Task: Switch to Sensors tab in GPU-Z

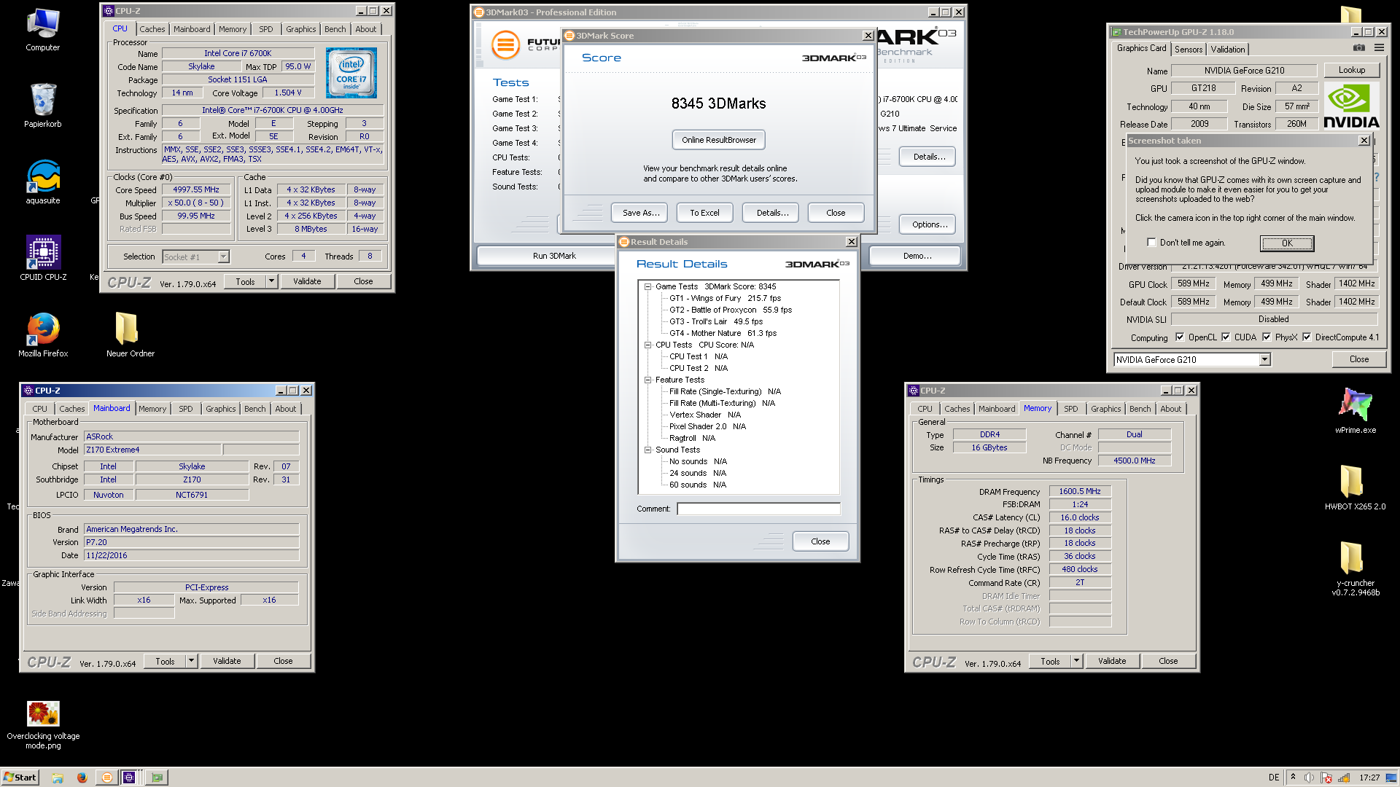Action: coord(1189,50)
